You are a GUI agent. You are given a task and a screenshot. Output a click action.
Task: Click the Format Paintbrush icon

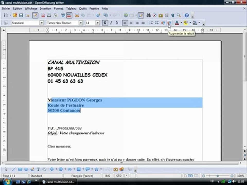point(98,15)
